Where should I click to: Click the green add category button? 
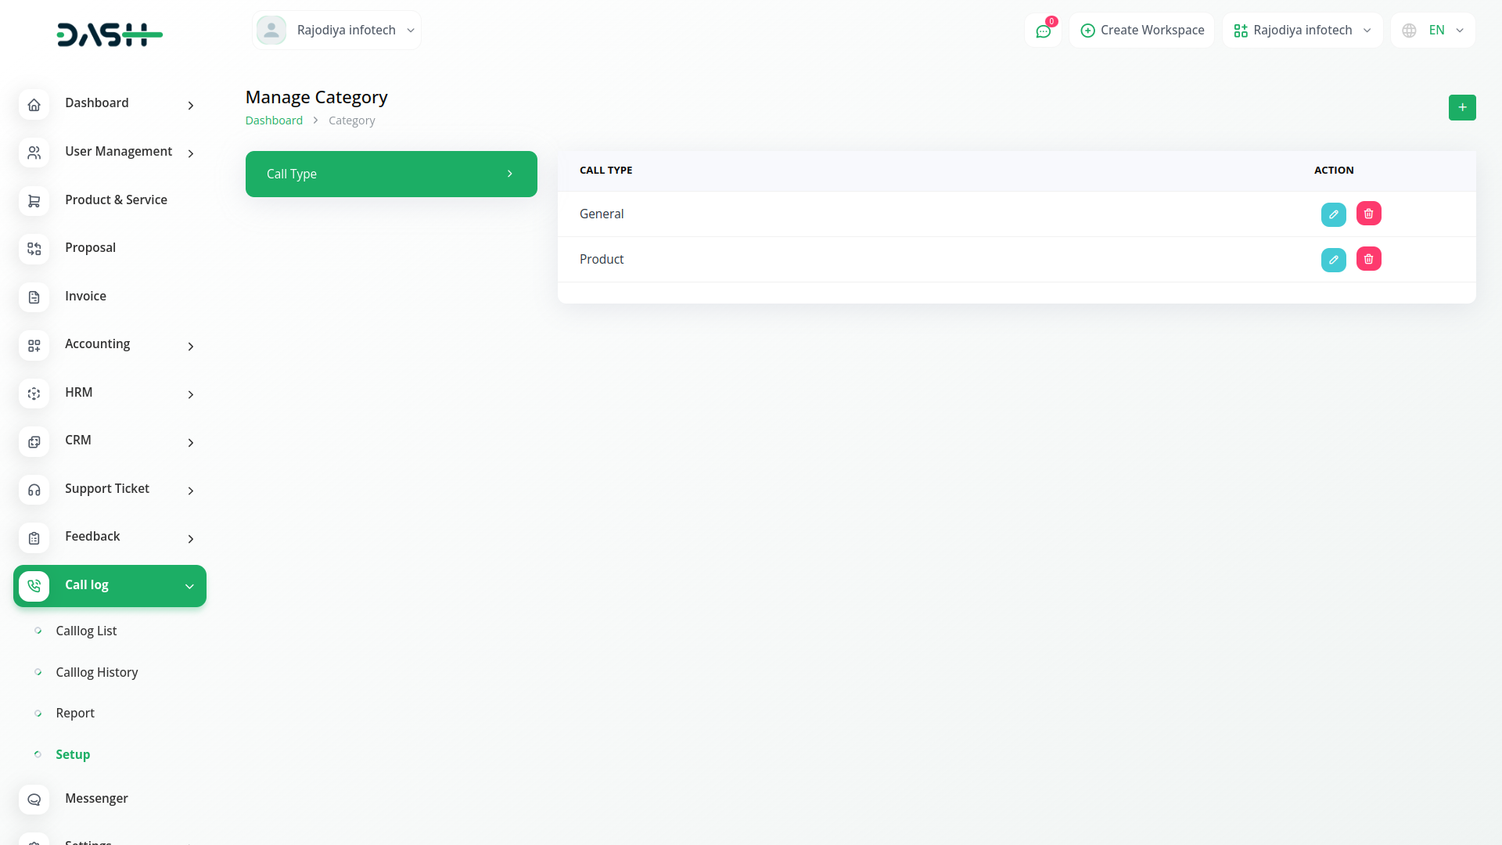tap(1461, 107)
